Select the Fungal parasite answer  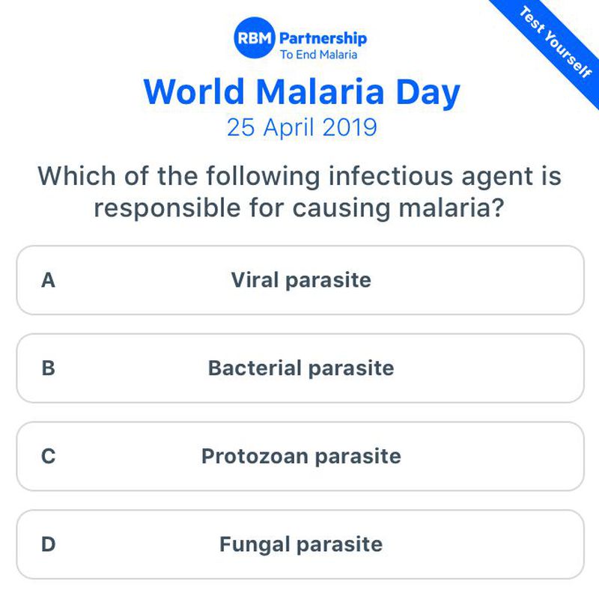click(x=300, y=544)
